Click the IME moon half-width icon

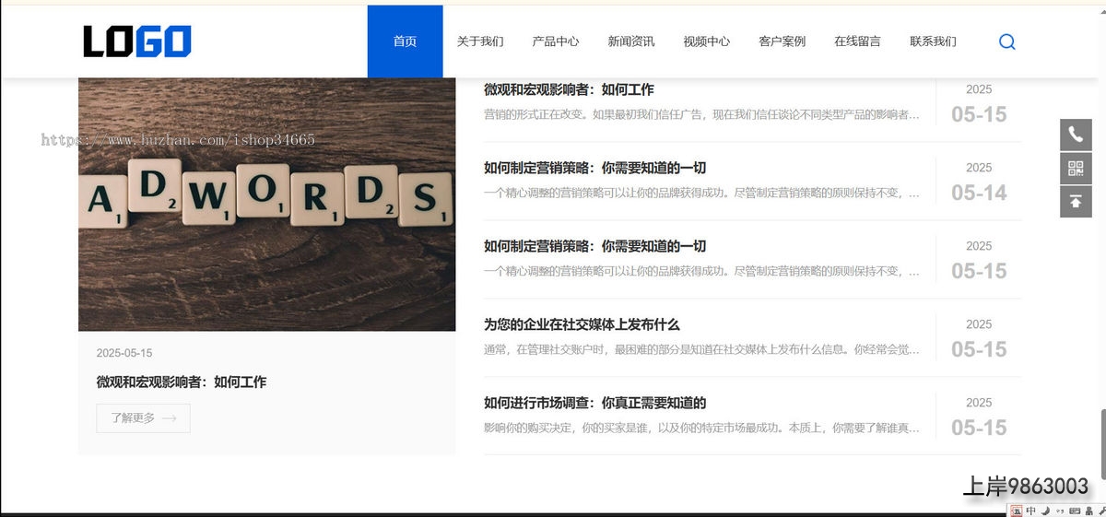[x=1046, y=511]
